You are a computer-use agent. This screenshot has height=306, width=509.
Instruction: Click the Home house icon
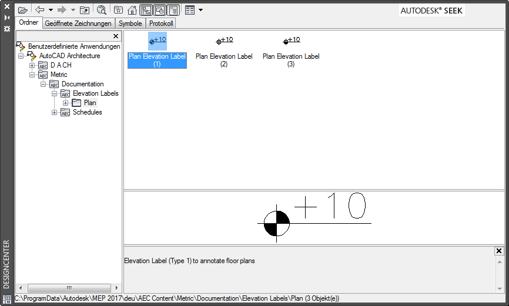tap(132, 10)
